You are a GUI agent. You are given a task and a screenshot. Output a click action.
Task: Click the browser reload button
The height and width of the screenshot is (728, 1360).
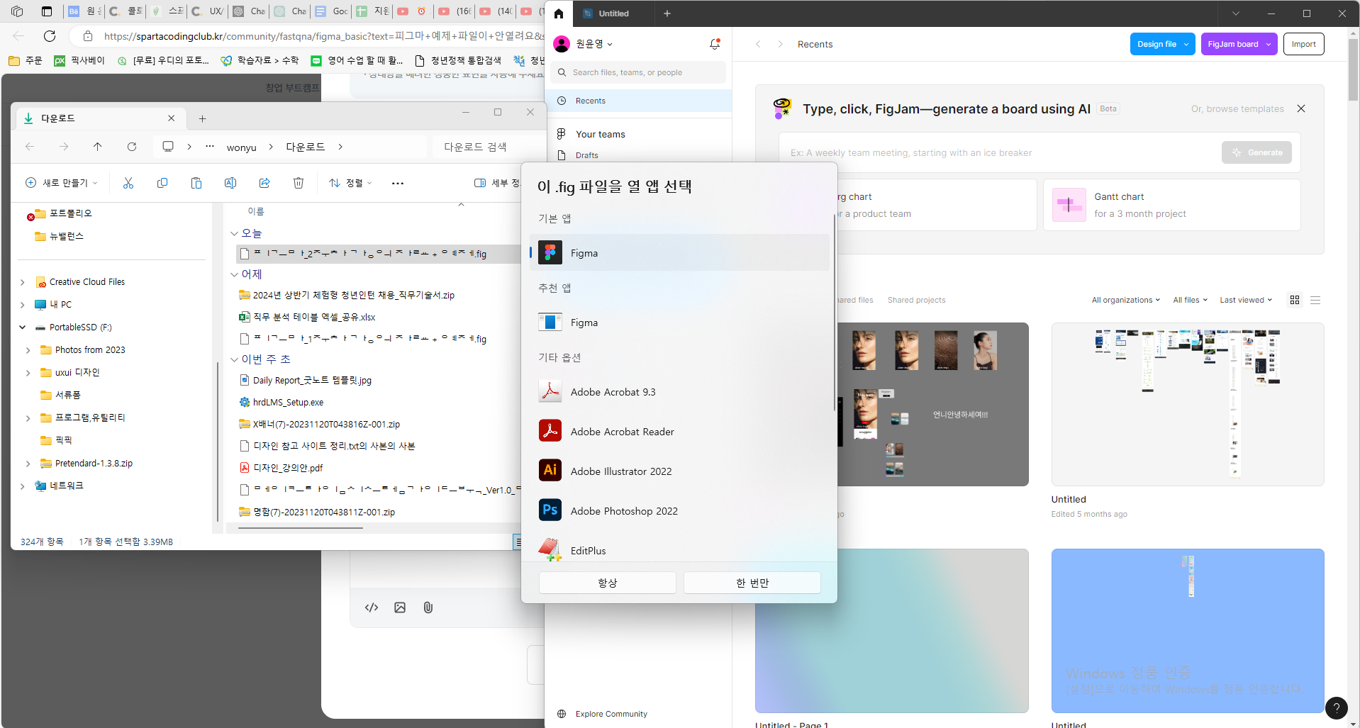pos(50,36)
